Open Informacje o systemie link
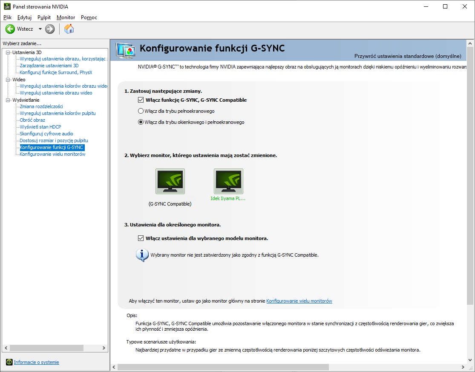Viewport: 475px width, 372px height. coord(36,362)
